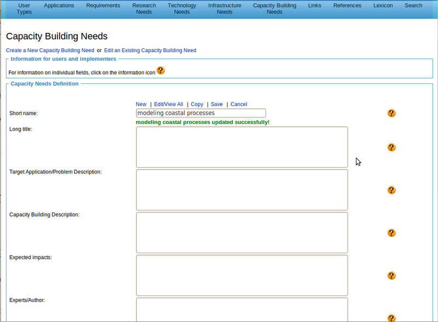
Task: Open help icon beside Experts/Author field
Action: point(391,318)
